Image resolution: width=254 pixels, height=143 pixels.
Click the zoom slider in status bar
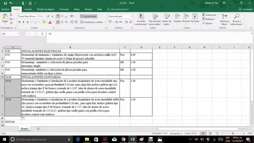tap(233, 133)
